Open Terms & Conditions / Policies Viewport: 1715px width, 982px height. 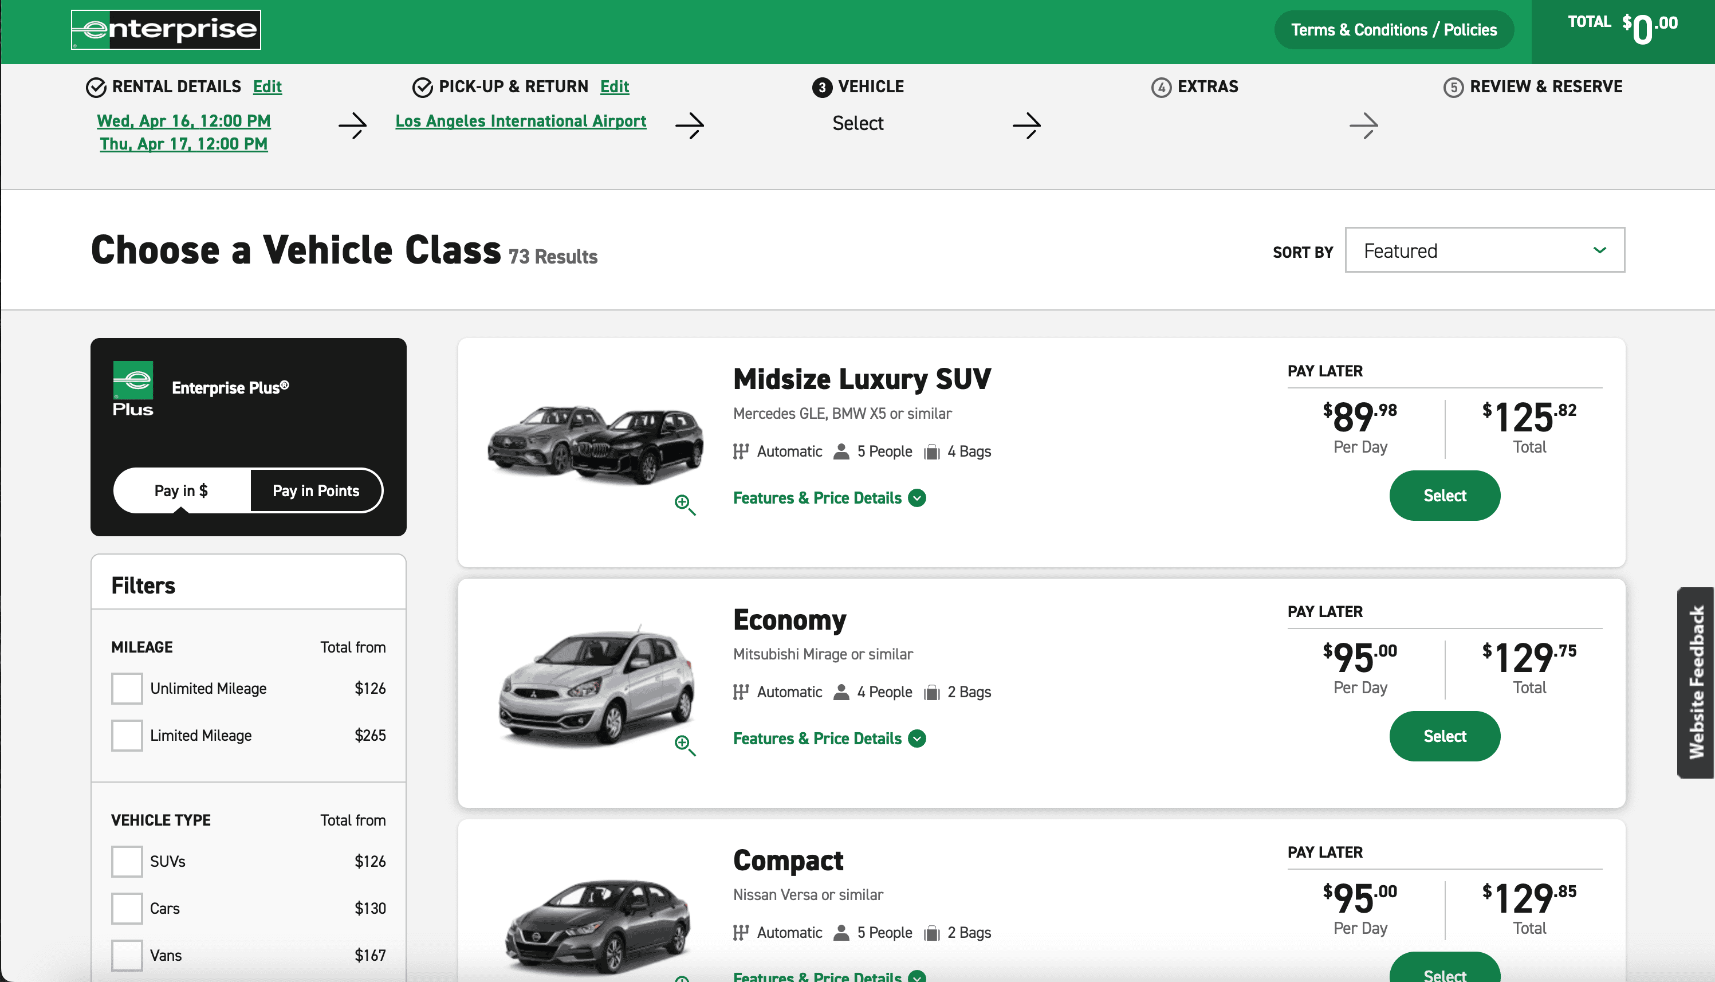pyautogui.click(x=1394, y=30)
